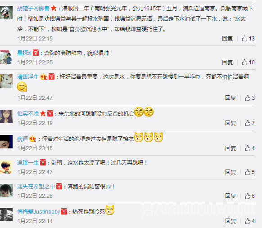Click 回复 under 追璞一生's comment
Image resolution: width=262 pixels, height=228 pixels.
coord(230,172)
